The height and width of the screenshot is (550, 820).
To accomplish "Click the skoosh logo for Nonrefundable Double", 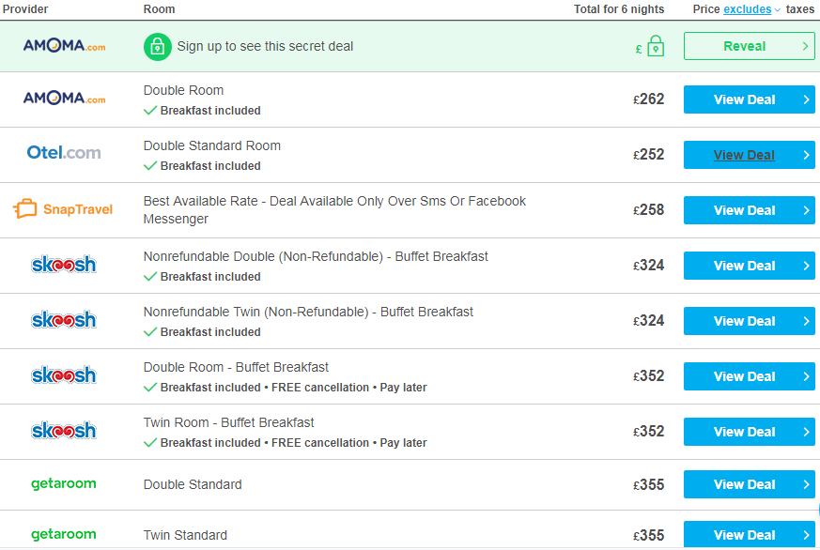I will (64, 265).
